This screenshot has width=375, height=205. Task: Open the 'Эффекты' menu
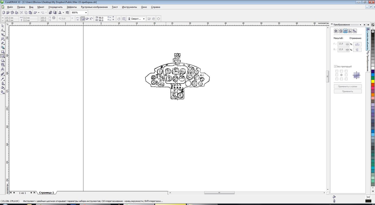tap(72, 7)
